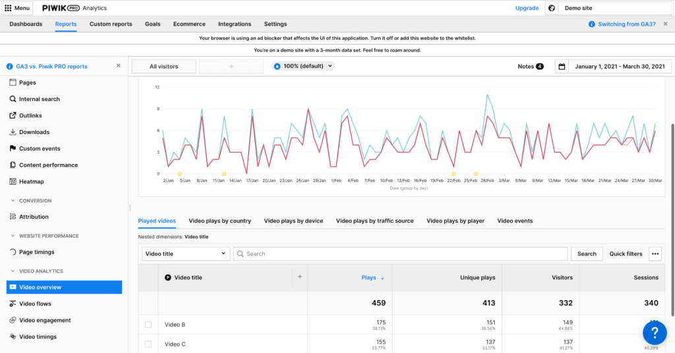This screenshot has height=353, width=675.
Task: Open the Custom reports menu item
Action: (x=111, y=24)
